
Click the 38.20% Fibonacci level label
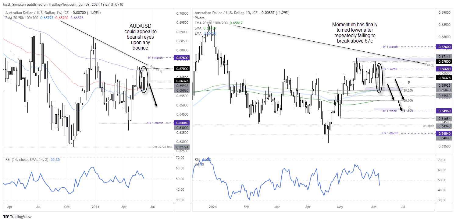pos(408,90)
